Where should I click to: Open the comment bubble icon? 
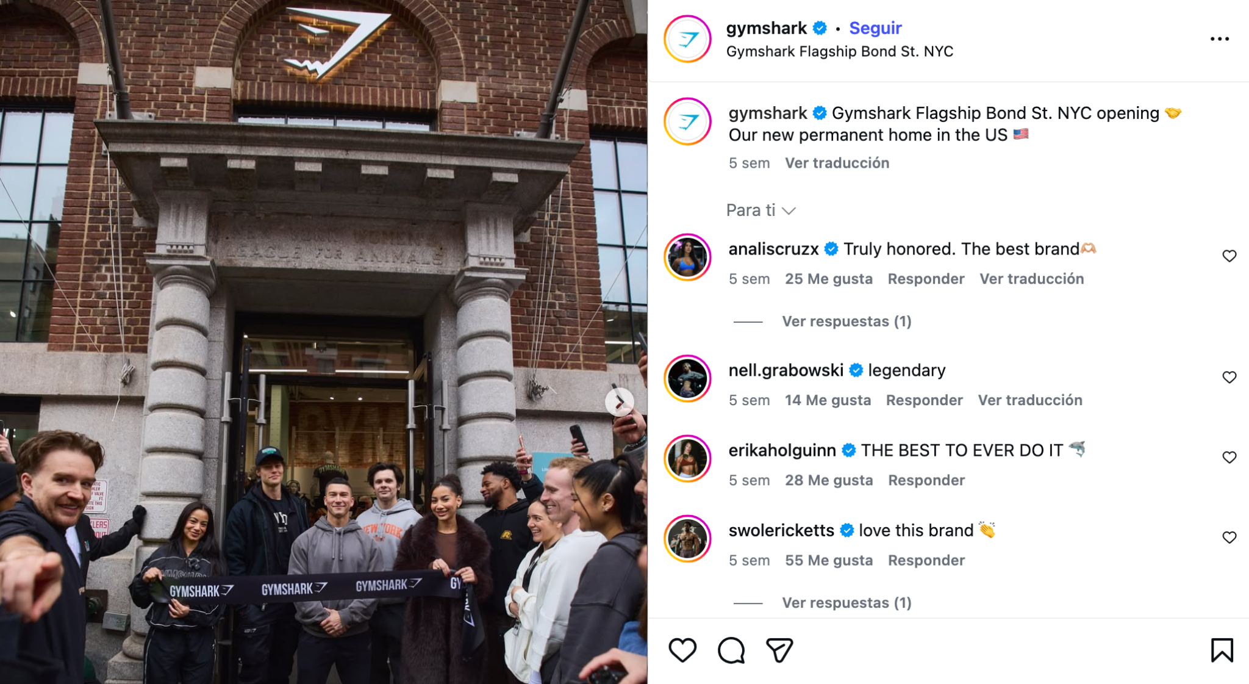731,650
